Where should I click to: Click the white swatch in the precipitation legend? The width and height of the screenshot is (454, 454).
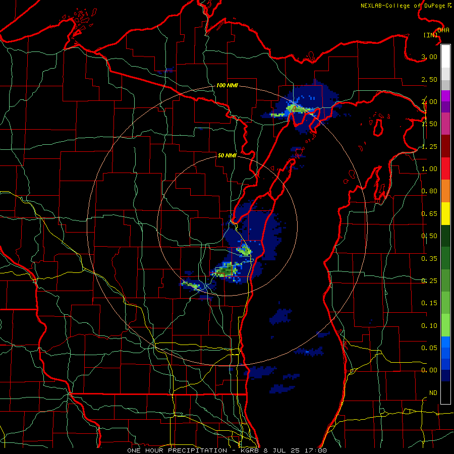coord(445,56)
